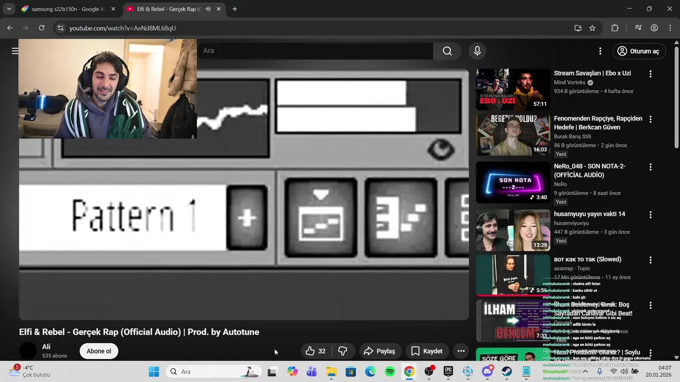Open options for Stream Savaşları video
The width and height of the screenshot is (680, 382).
[650, 74]
